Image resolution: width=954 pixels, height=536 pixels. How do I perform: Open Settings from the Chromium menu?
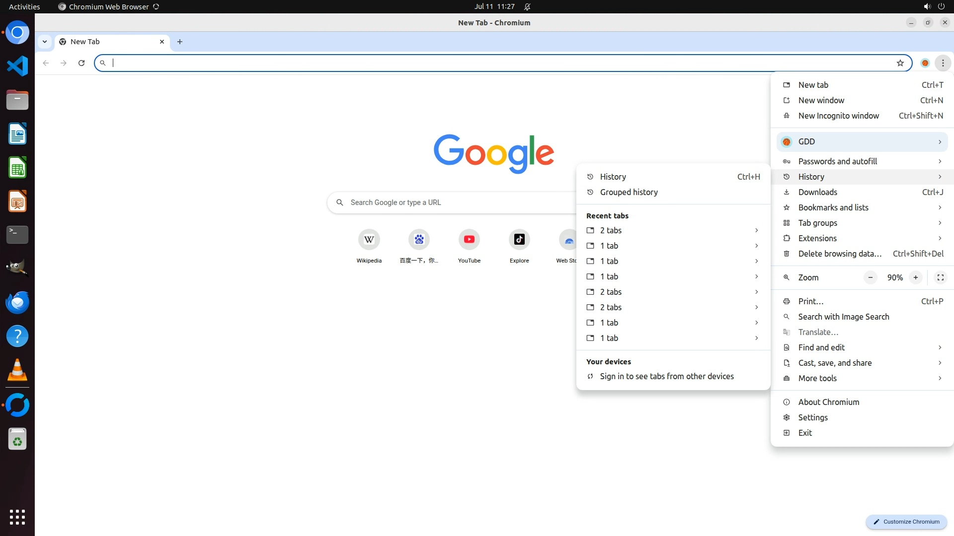tap(812, 417)
